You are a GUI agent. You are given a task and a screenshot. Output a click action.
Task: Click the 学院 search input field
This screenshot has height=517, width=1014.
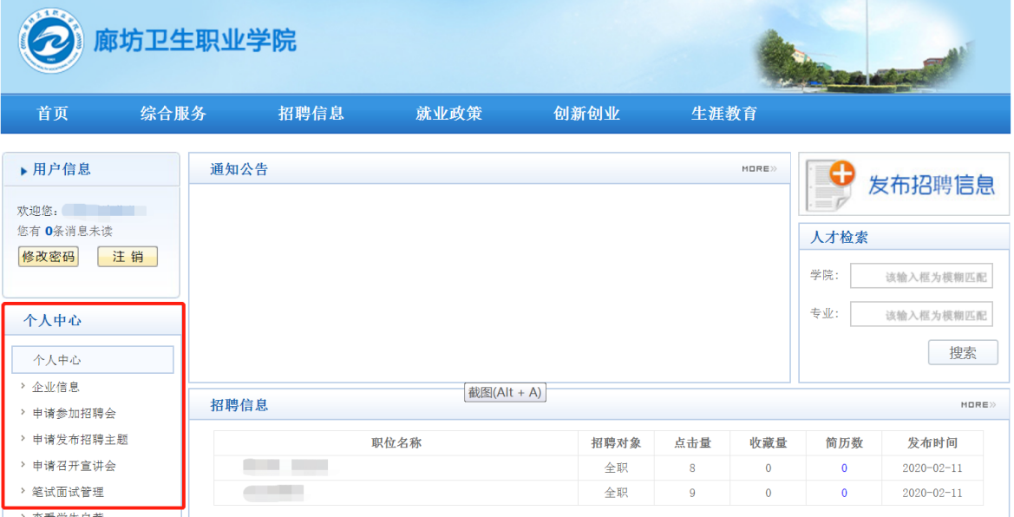pyautogui.click(x=921, y=277)
